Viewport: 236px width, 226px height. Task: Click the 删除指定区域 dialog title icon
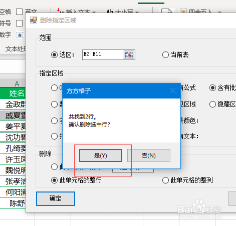click(34, 20)
